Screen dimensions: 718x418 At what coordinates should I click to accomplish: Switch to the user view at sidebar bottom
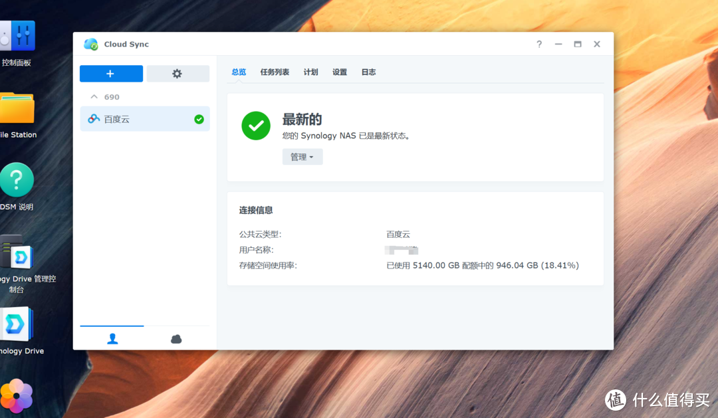coord(112,338)
